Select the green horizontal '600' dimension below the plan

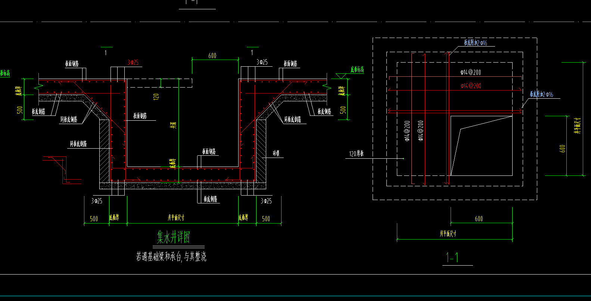pos(479,219)
